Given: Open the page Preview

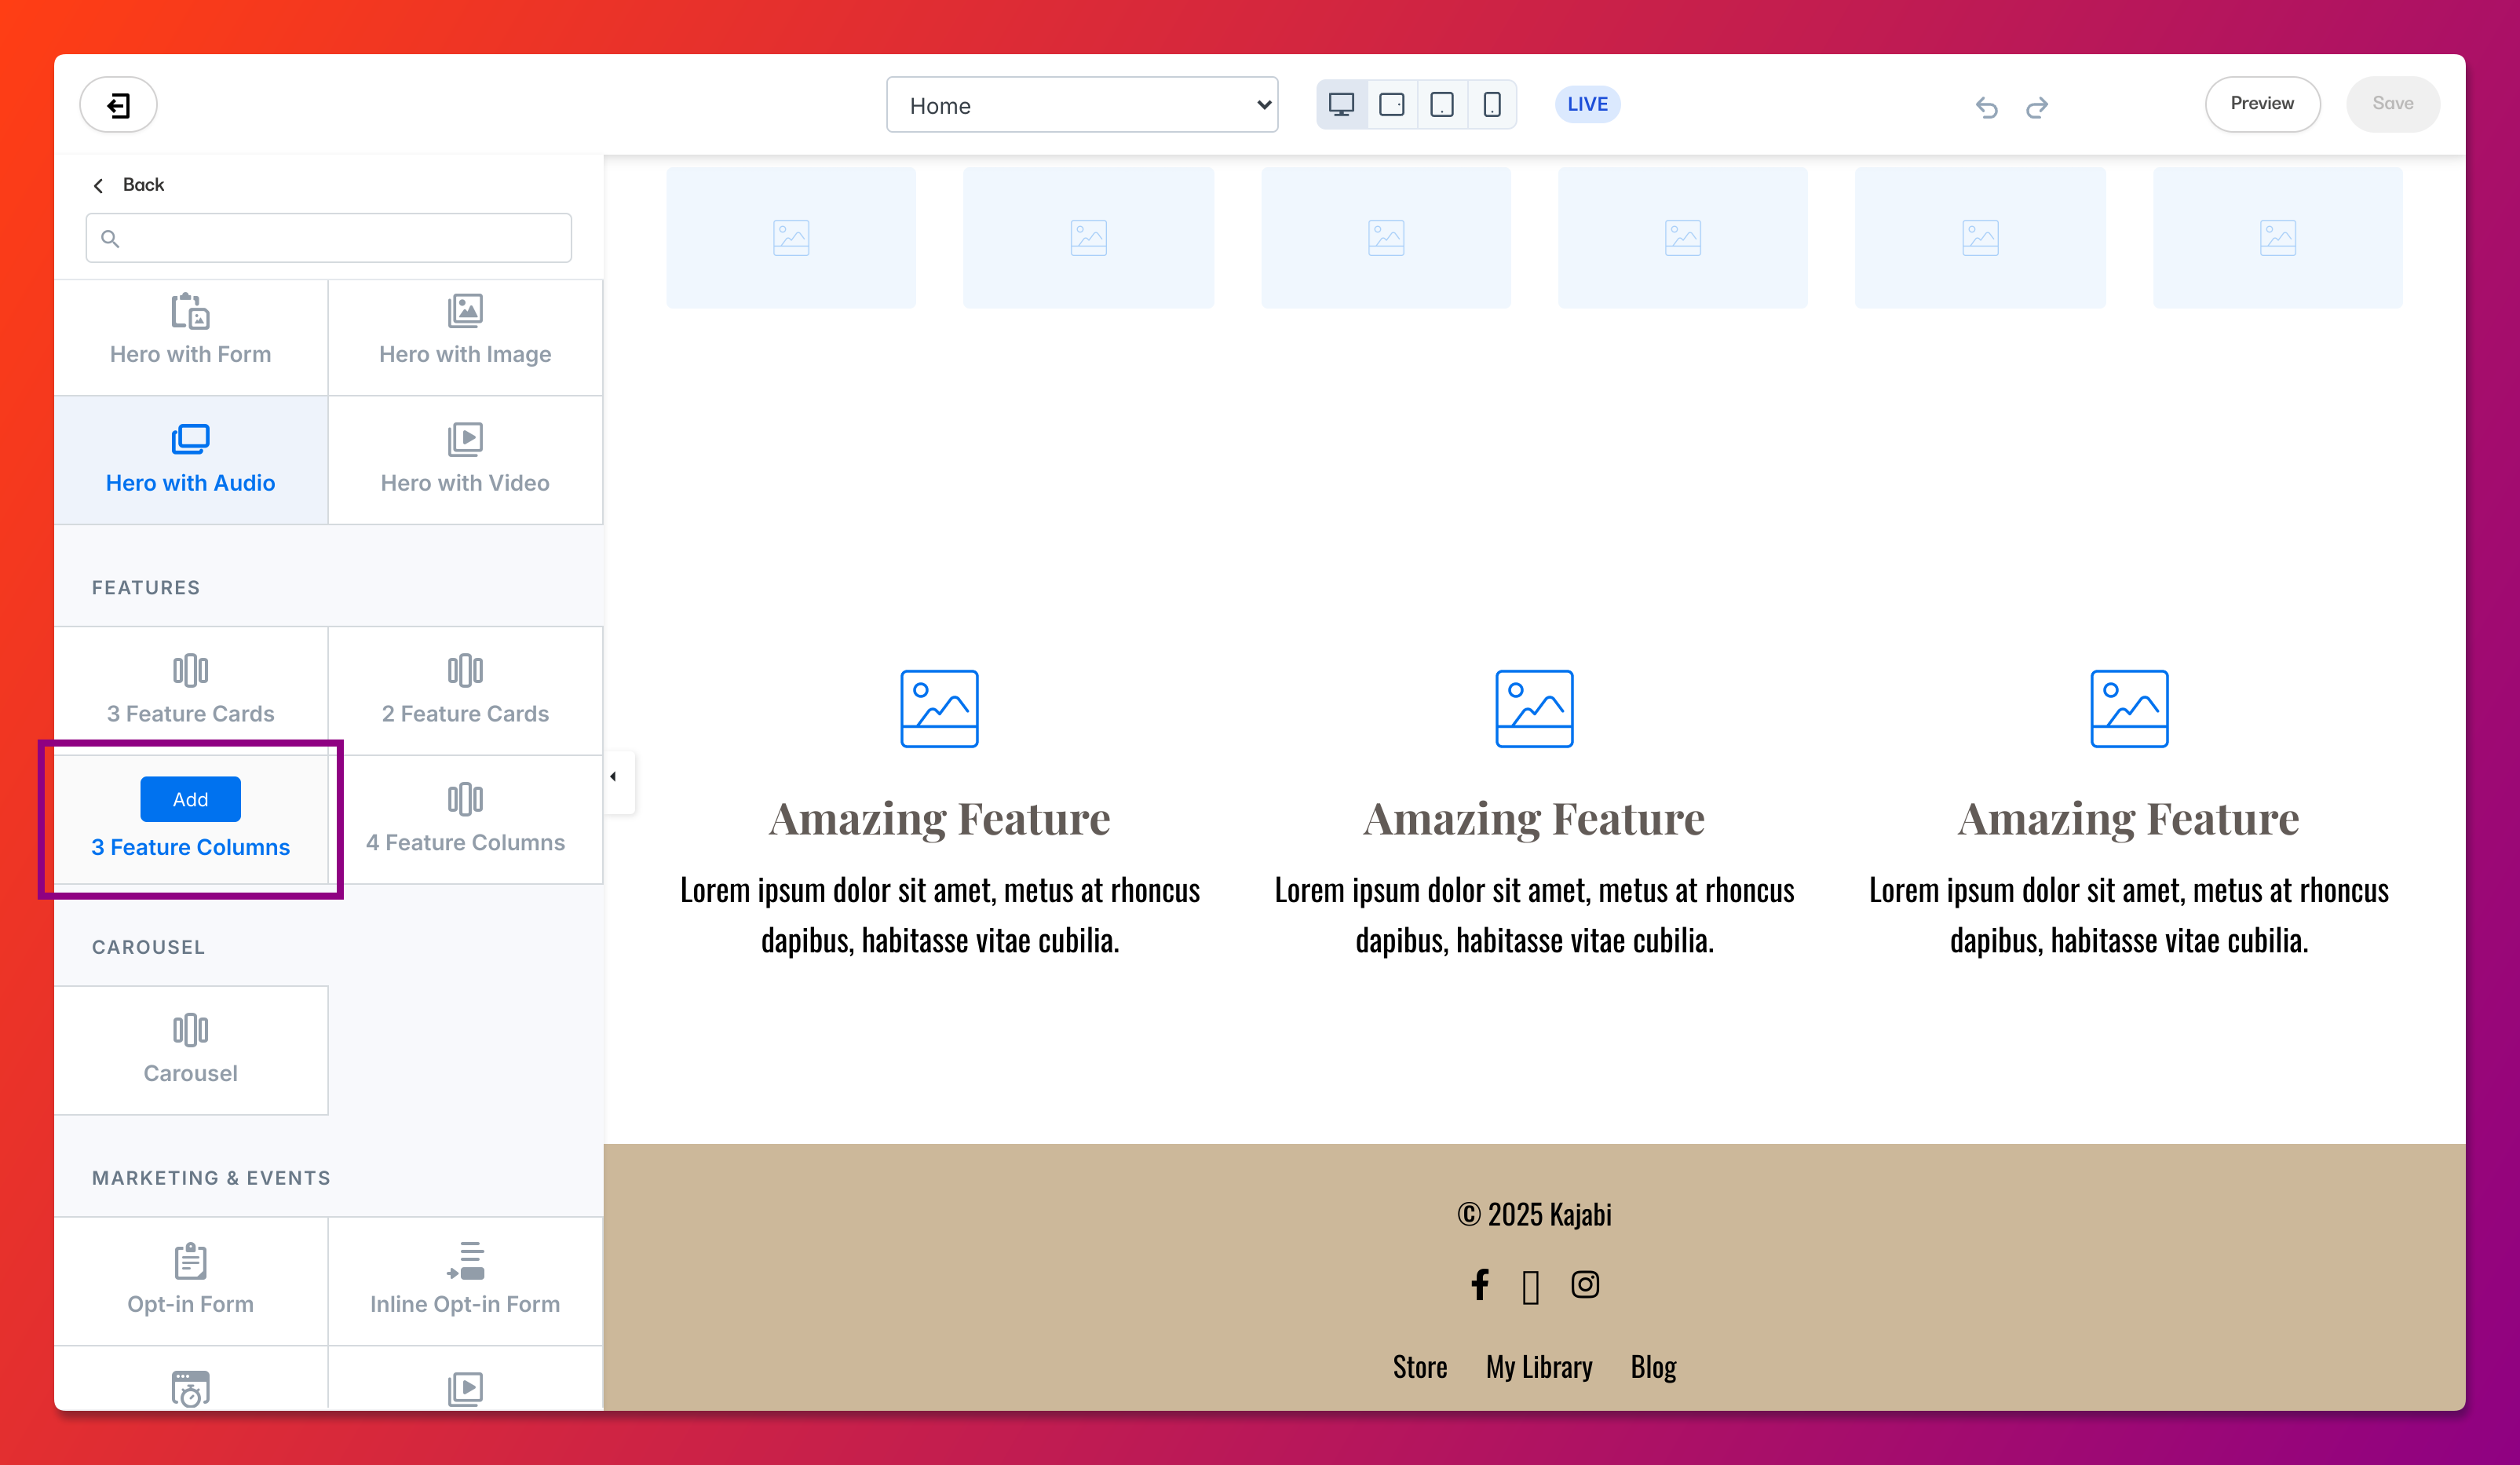Looking at the screenshot, I should click(2262, 104).
